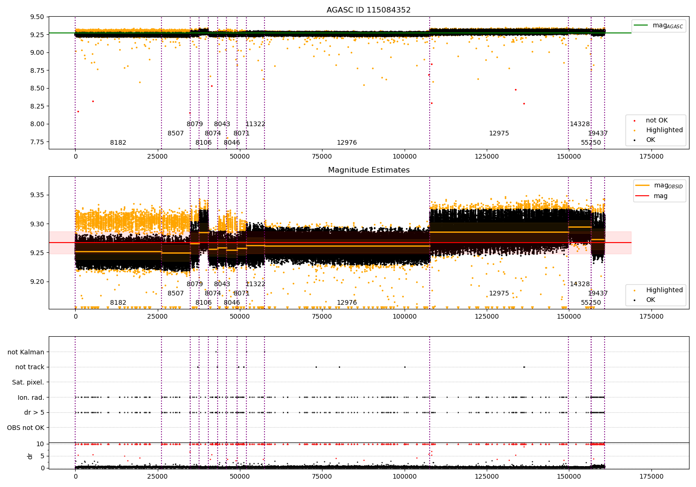
Task: Click obsid label 19437 in the top panel
Action: pos(598,134)
